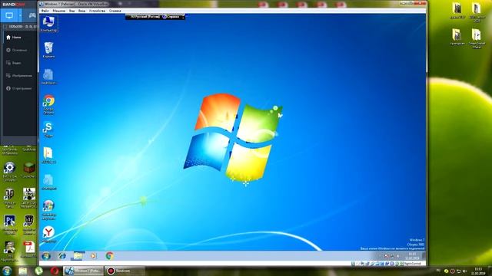Viewport: 492px width, 276px height.
Task: Open Windows Media Player on guest taskbar
Action: pos(93,256)
